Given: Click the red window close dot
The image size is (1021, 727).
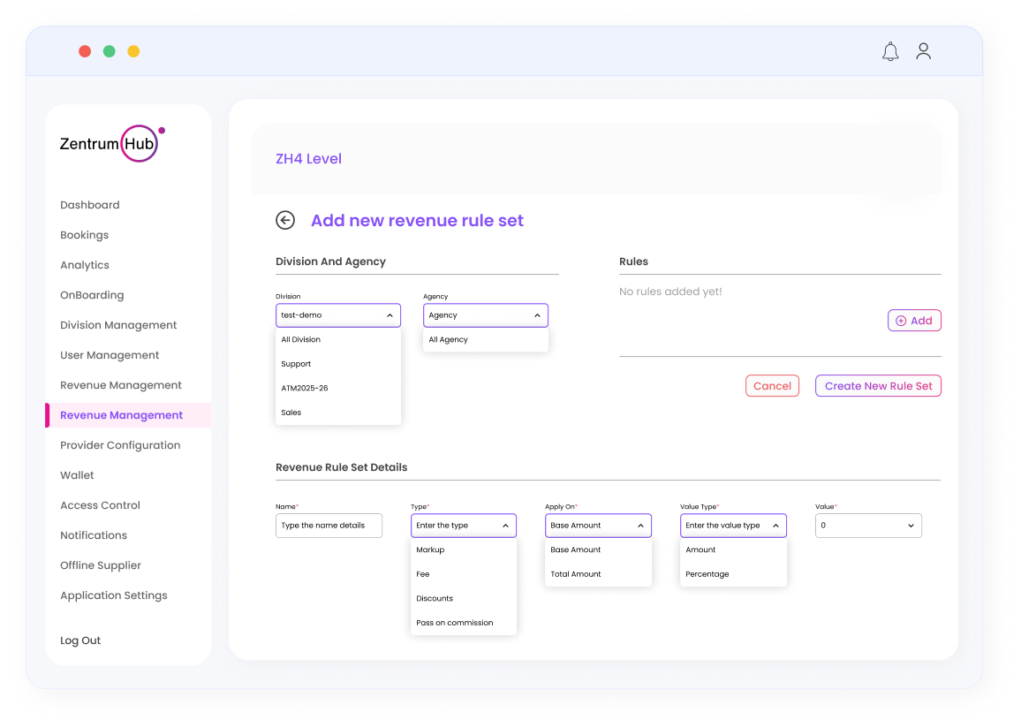Looking at the screenshot, I should tap(85, 51).
